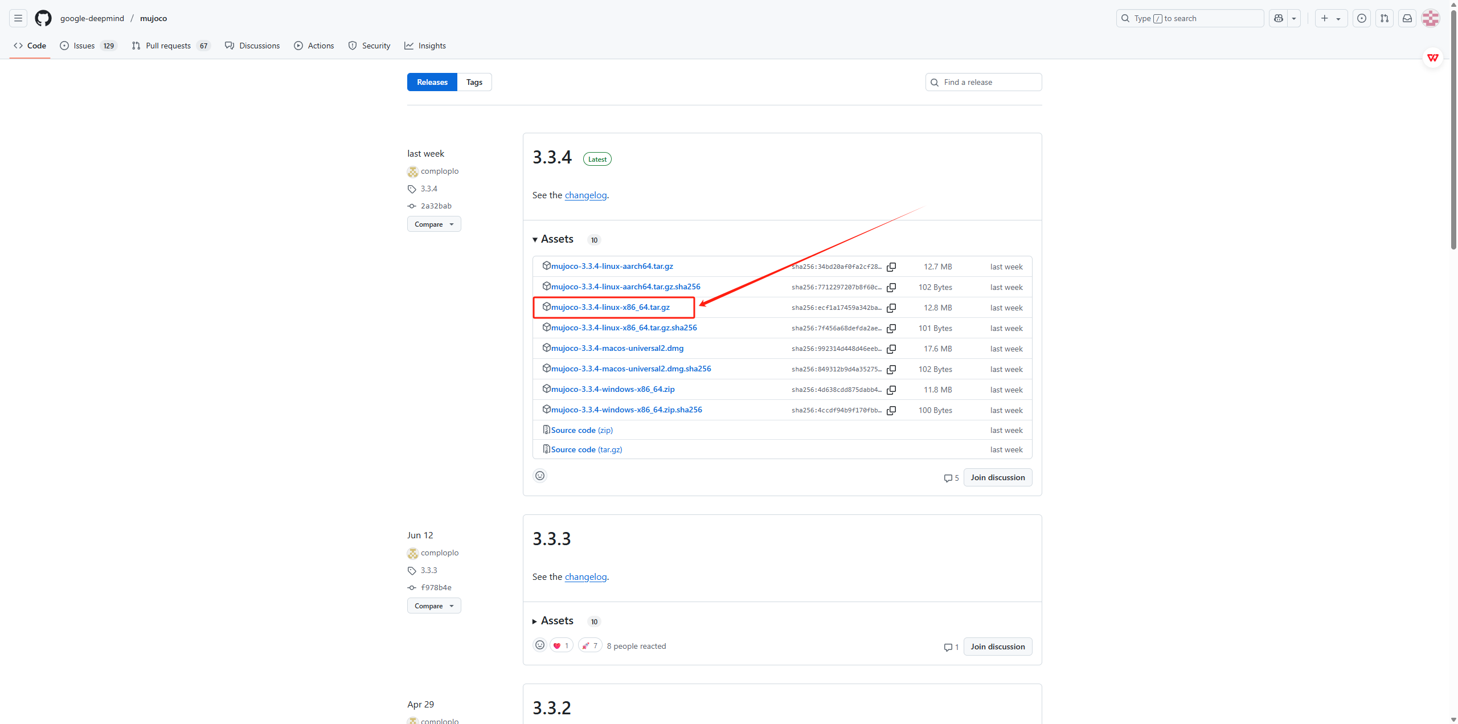This screenshot has width=1458, height=724.
Task: Open the Compare dropdown for release 3.3.4
Action: pos(433,224)
